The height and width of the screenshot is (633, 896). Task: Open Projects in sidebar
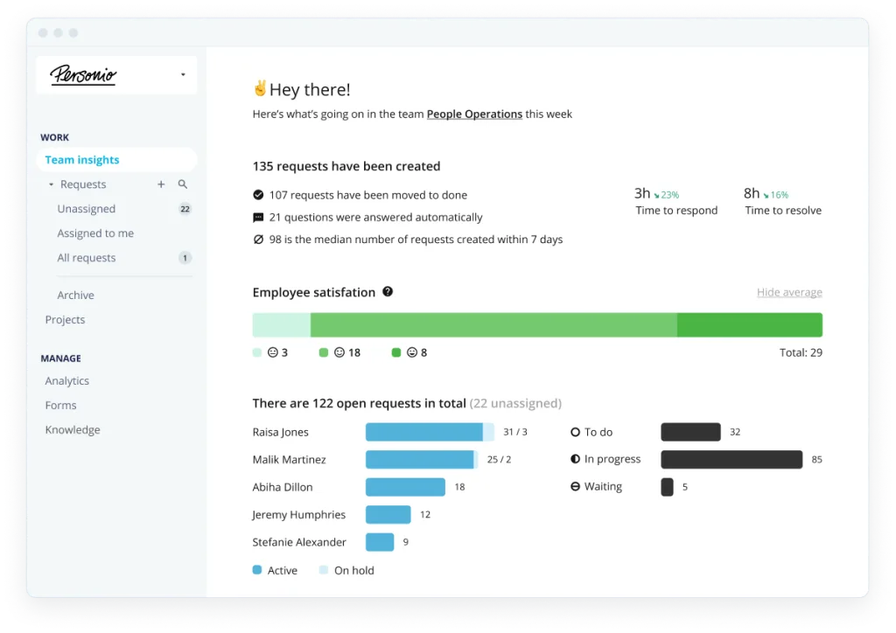click(65, 320)
